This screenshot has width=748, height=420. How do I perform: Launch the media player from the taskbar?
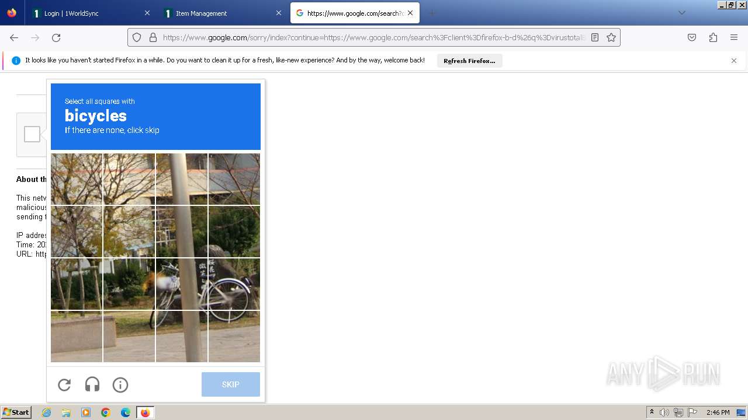point(86,412)
